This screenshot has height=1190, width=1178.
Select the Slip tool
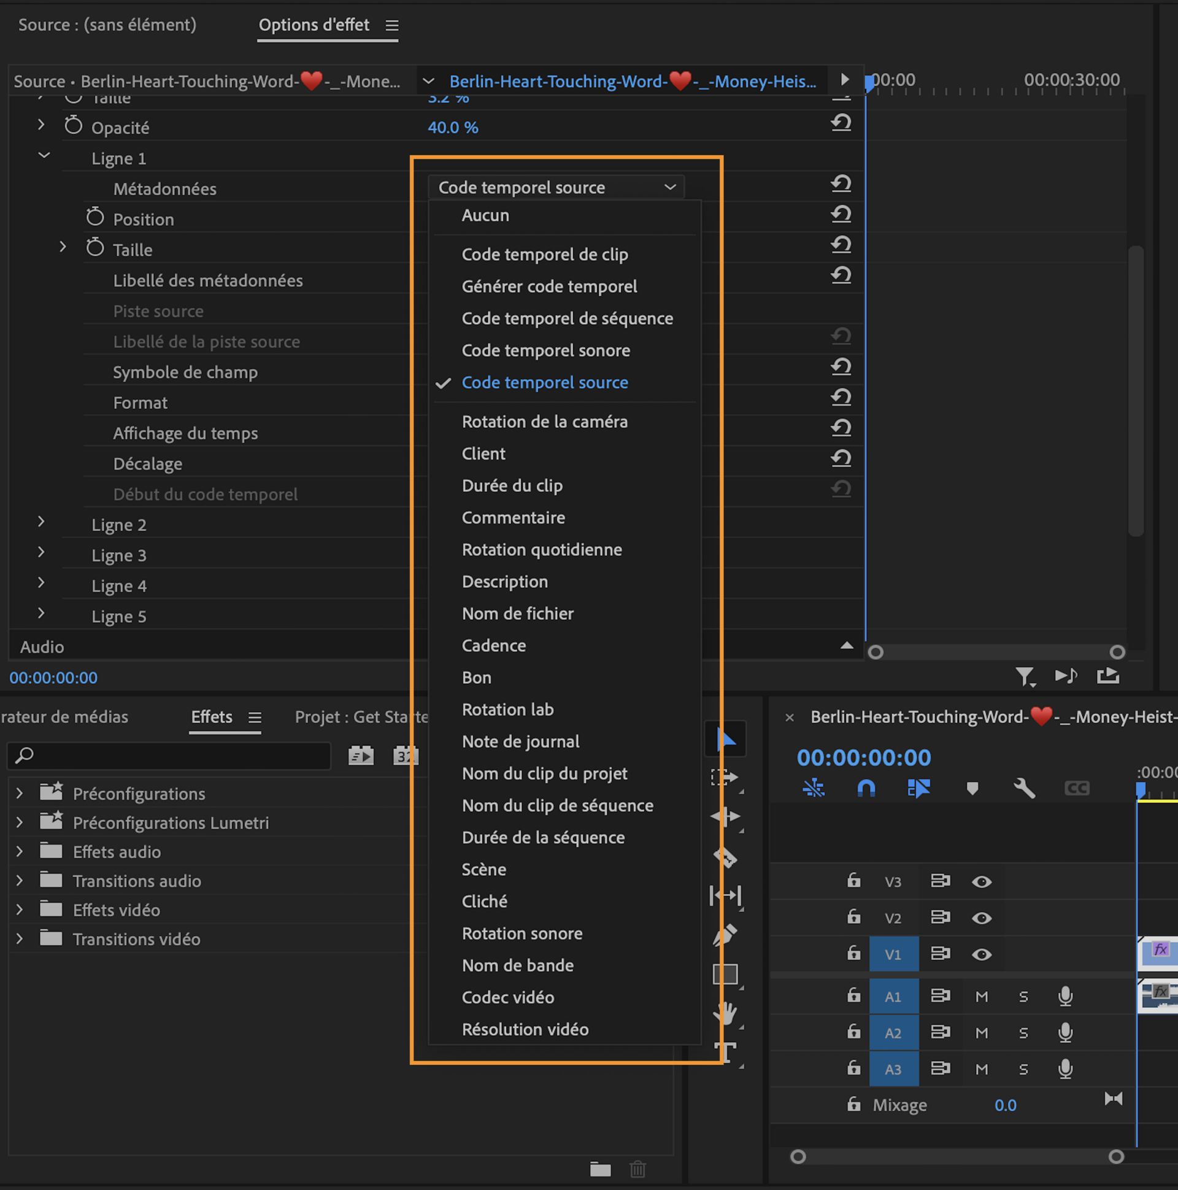(725, 895)
